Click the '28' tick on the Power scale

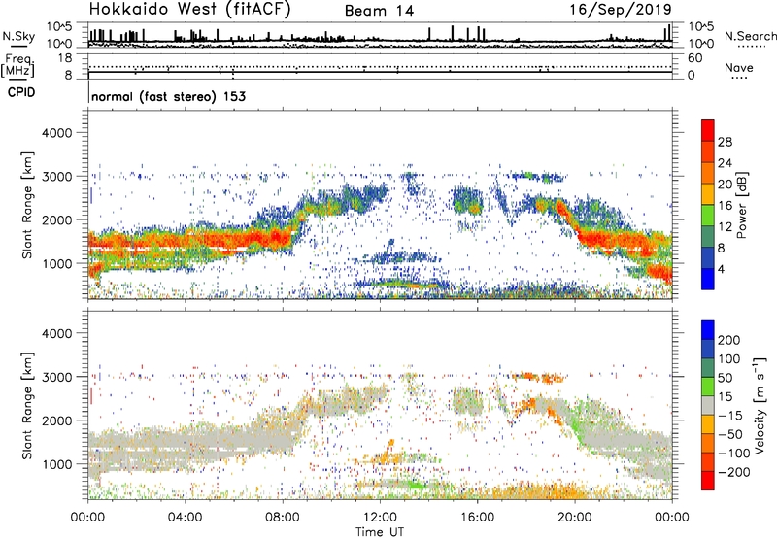point(725,142)
